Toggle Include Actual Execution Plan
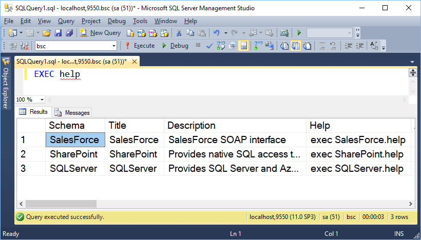The height and width of the screenshot is (240, 421). pos(258,46)
